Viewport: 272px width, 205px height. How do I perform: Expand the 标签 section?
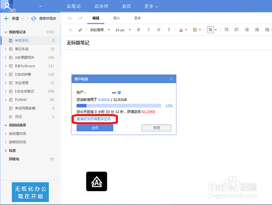[x=6, y=150]
